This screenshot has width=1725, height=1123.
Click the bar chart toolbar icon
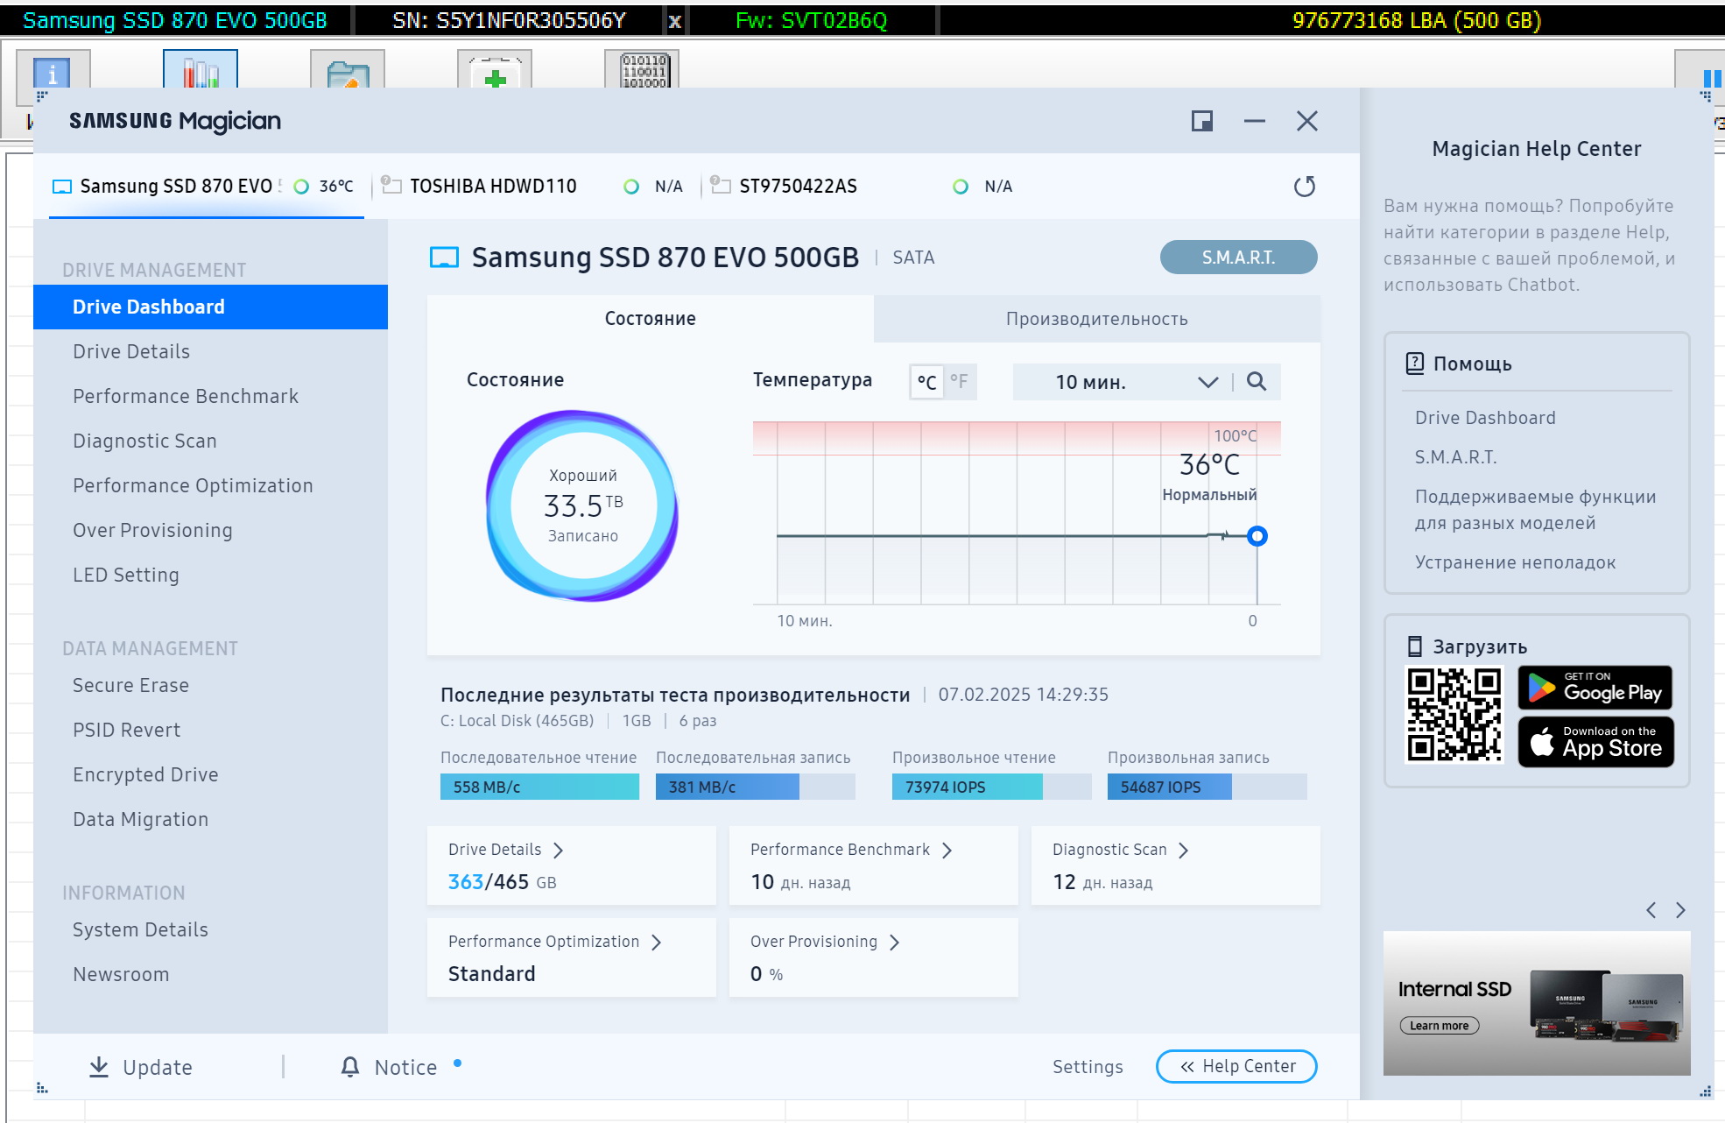[200, 70]
